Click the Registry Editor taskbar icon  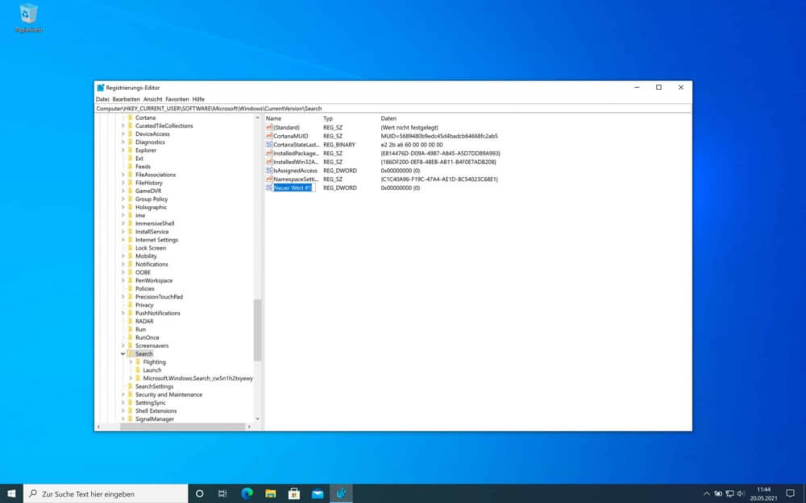(x=341, y=493)
